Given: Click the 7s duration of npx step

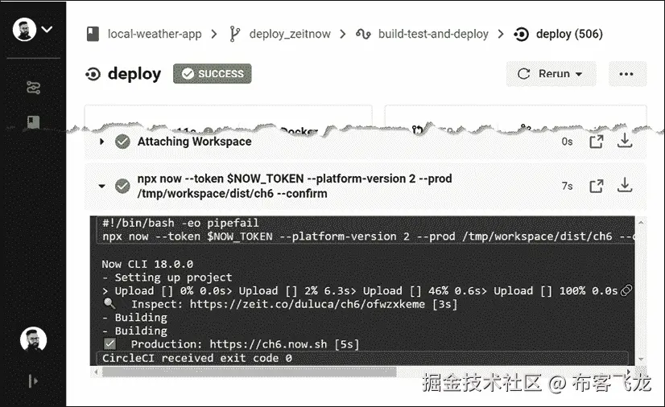Looking at the screenshot, I should point(567,186).
